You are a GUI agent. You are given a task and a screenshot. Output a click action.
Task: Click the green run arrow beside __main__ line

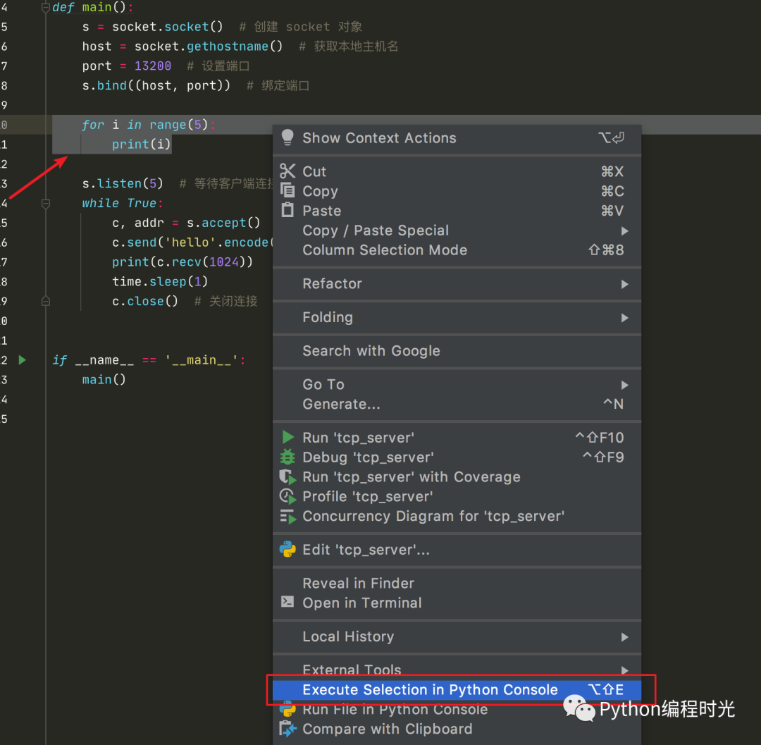(x=21, y=359)
